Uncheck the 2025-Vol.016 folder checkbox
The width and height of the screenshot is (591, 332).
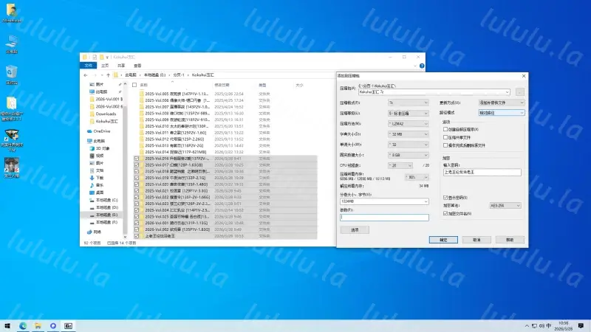point(137,159)
